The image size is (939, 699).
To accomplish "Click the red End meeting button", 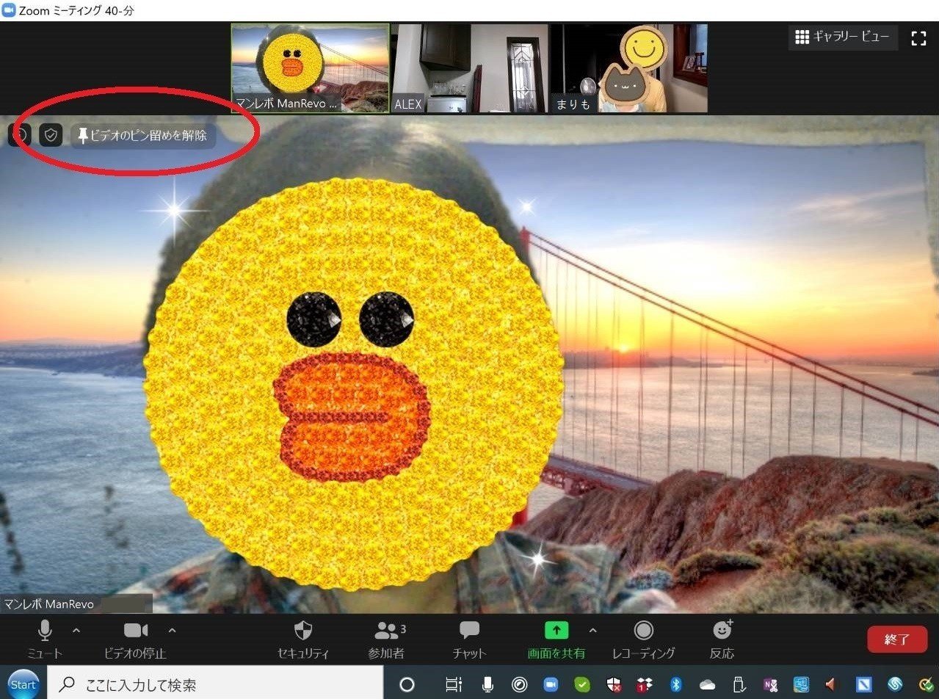I will pos(897,640).
